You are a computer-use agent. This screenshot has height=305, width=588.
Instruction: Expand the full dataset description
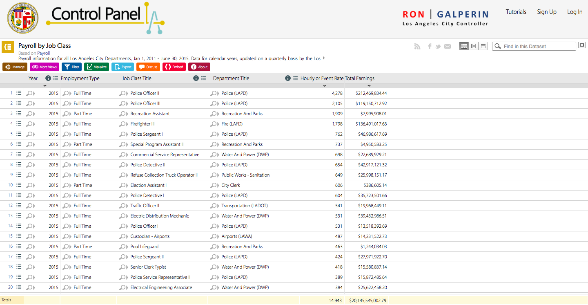point(324,58)
